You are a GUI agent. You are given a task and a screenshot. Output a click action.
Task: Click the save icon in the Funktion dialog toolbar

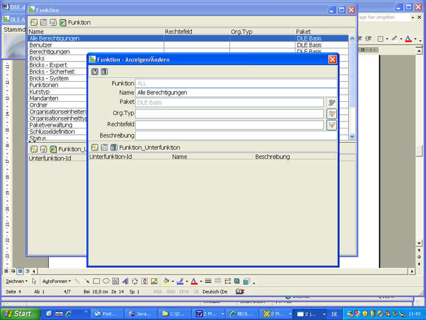click(x=95, y=72)
